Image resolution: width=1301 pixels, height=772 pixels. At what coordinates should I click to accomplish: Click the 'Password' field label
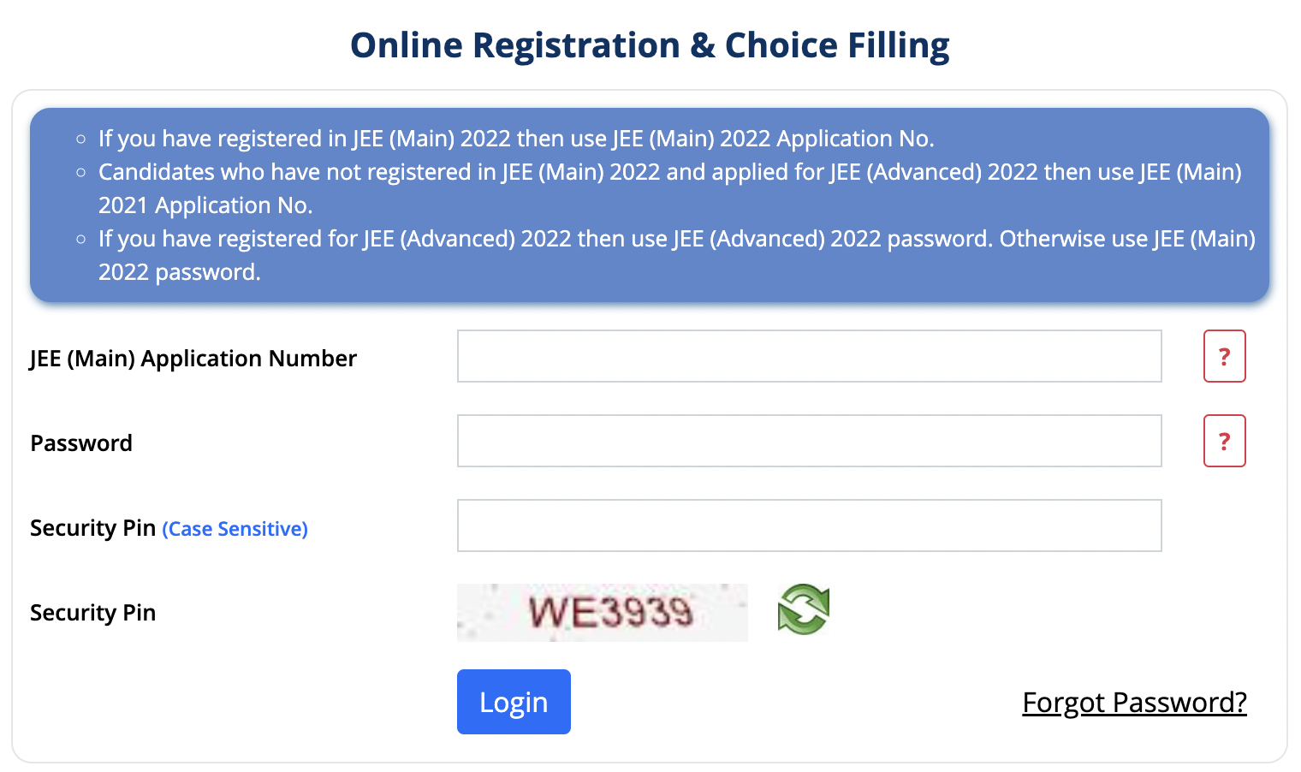coord(81,443)
